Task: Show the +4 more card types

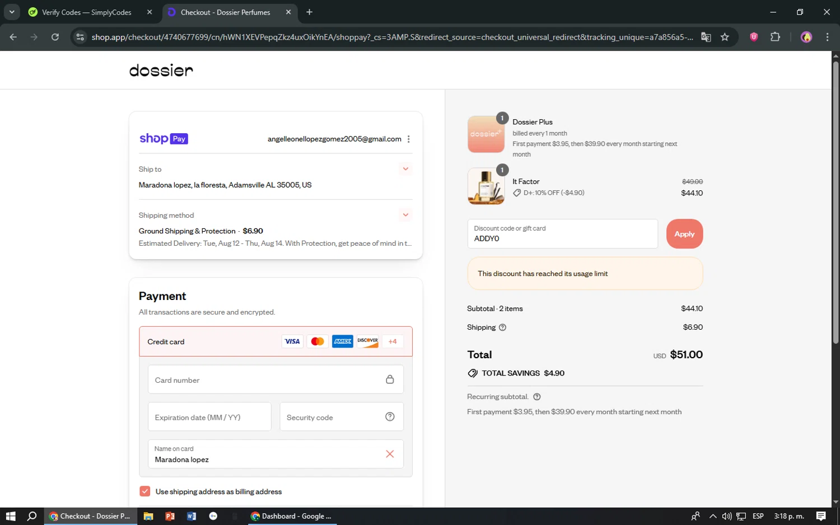Action: 393,341
